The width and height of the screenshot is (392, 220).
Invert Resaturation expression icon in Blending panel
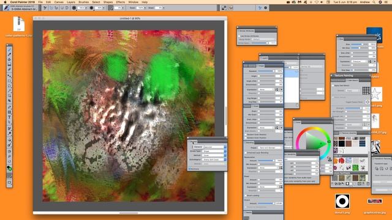pyautogui.click(x=281, y=168)
